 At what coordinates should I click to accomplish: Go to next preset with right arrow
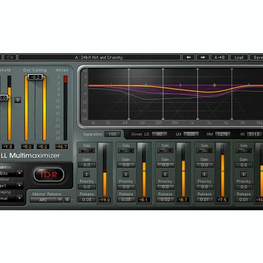point(203,57)
